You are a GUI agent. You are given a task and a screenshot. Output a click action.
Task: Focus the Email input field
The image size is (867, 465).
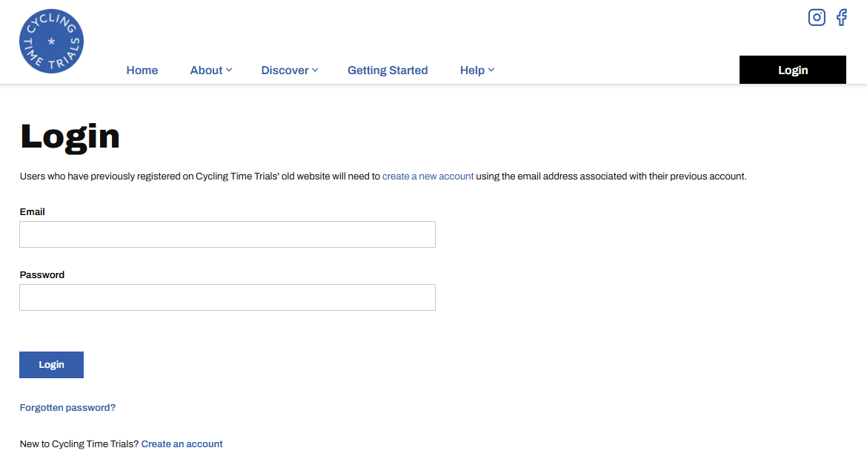[227, 234]
